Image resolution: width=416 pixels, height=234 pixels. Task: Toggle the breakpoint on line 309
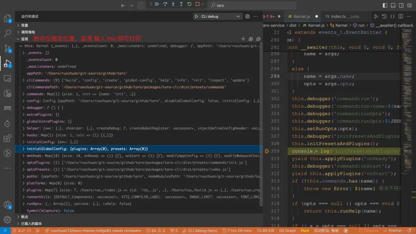[267, 151]
